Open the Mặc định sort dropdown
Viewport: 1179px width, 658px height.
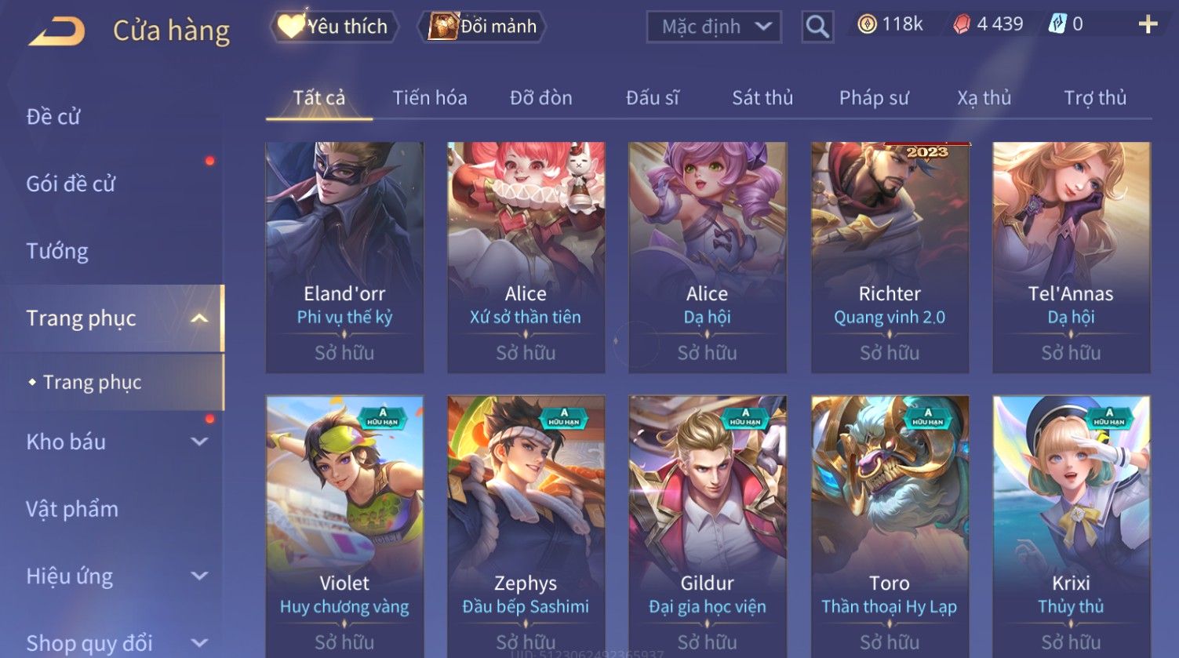714,27
